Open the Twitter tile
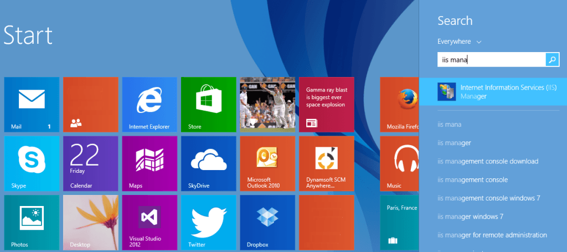This screenshot has height=252, width=567. pyautogui.click(x=209, y=222)
